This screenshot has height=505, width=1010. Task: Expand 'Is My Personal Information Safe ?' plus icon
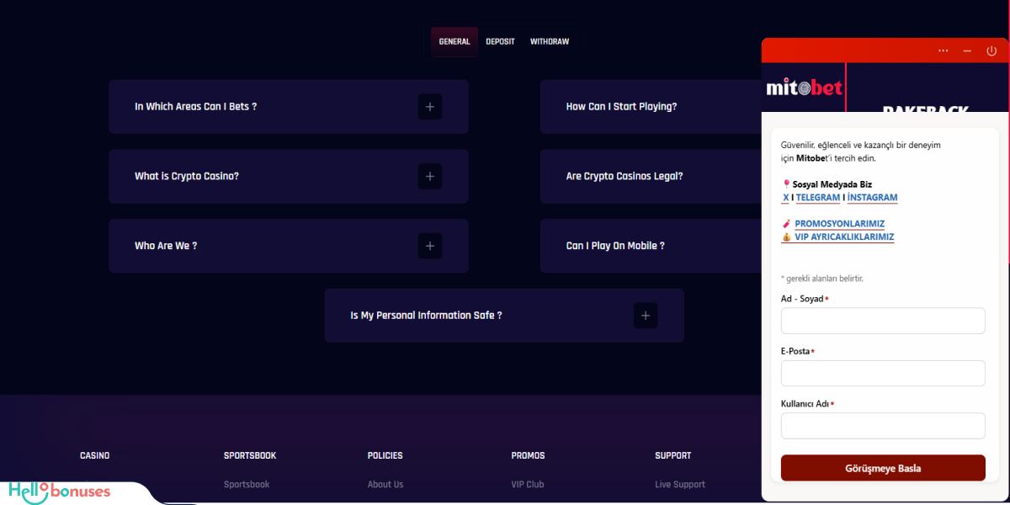[x=646, y=316]
